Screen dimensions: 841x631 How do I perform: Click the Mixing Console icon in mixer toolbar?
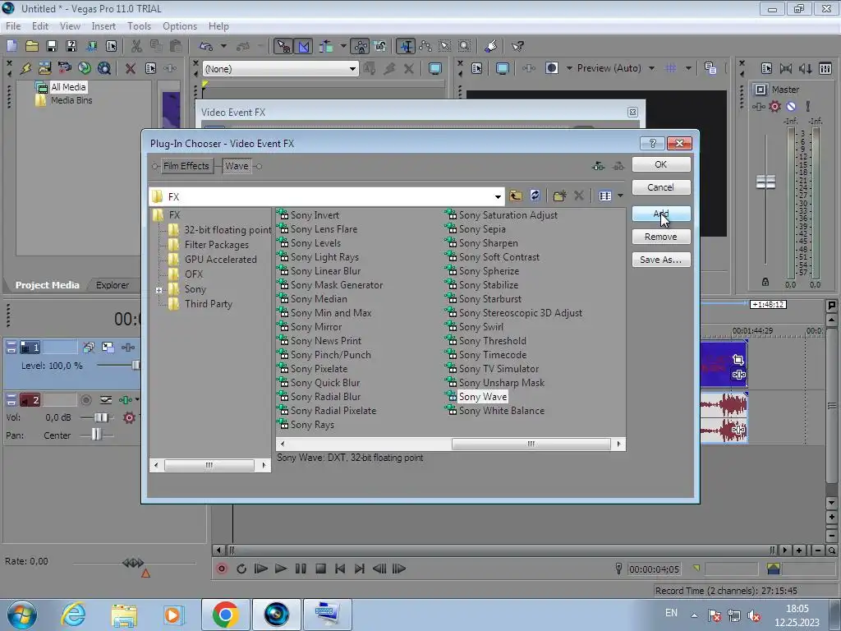tap(825, 68)
